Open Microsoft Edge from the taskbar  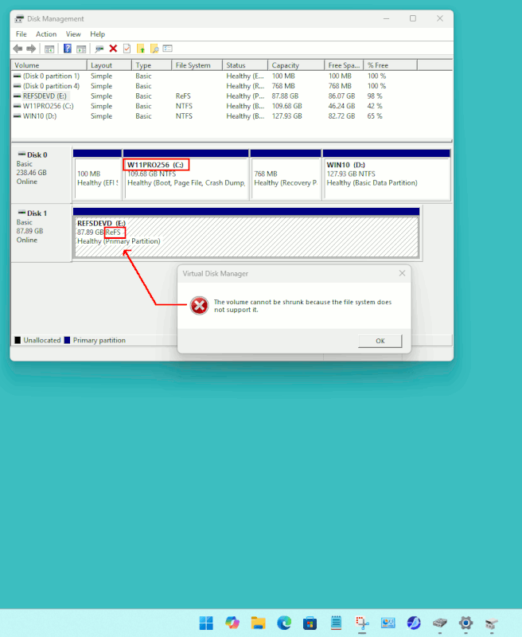click(x=284, y=623)
